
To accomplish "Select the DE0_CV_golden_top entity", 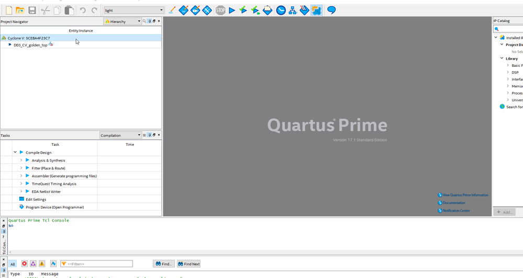I will point(30,45).
